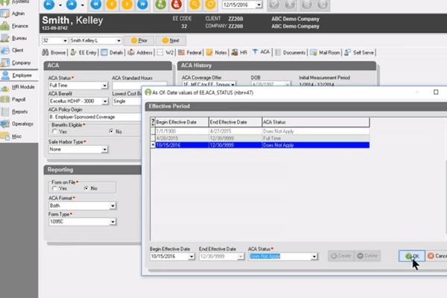Image resolution: width=447 pixels, height=298 pixels.
Task: Open the dialog's ACA Status dropdown
Action: [x=314, y=256]
